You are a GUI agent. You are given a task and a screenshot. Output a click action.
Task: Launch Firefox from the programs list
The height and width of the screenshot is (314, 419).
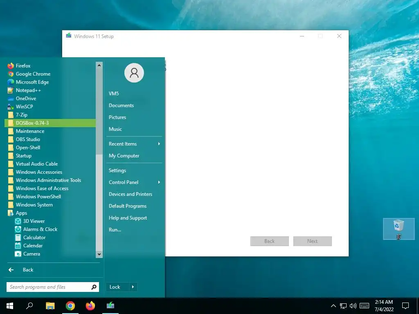point(50,66)
